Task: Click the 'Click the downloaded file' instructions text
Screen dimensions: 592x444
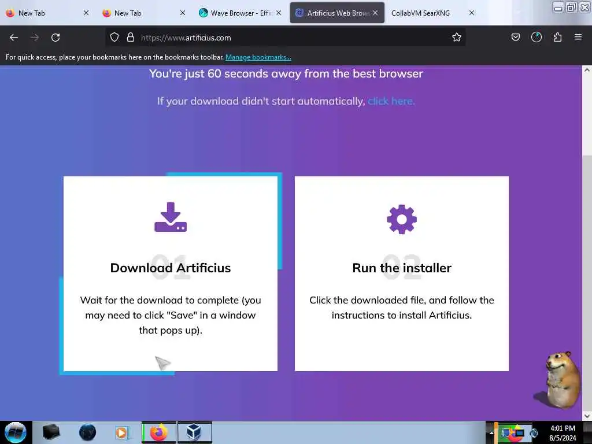Action: tap(402, 308)
